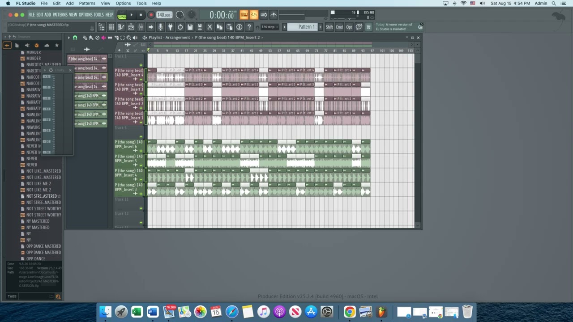
Task: Expand the browser options arrow
Action: tap(5, 37)
